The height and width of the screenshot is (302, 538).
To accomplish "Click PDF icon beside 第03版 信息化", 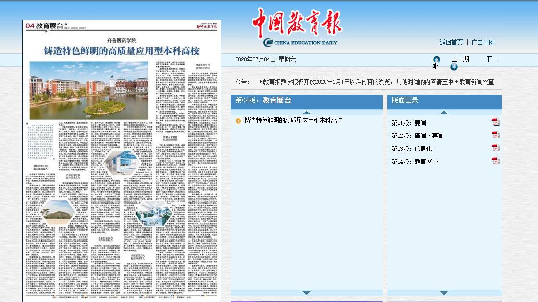I will coord(495,148).
